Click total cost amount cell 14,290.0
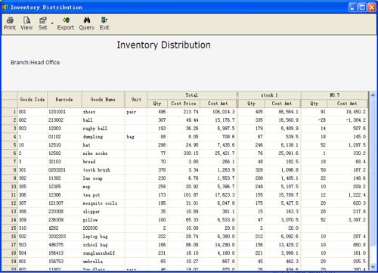The width and height of the screenshot is (378, 273). (218, 245)
